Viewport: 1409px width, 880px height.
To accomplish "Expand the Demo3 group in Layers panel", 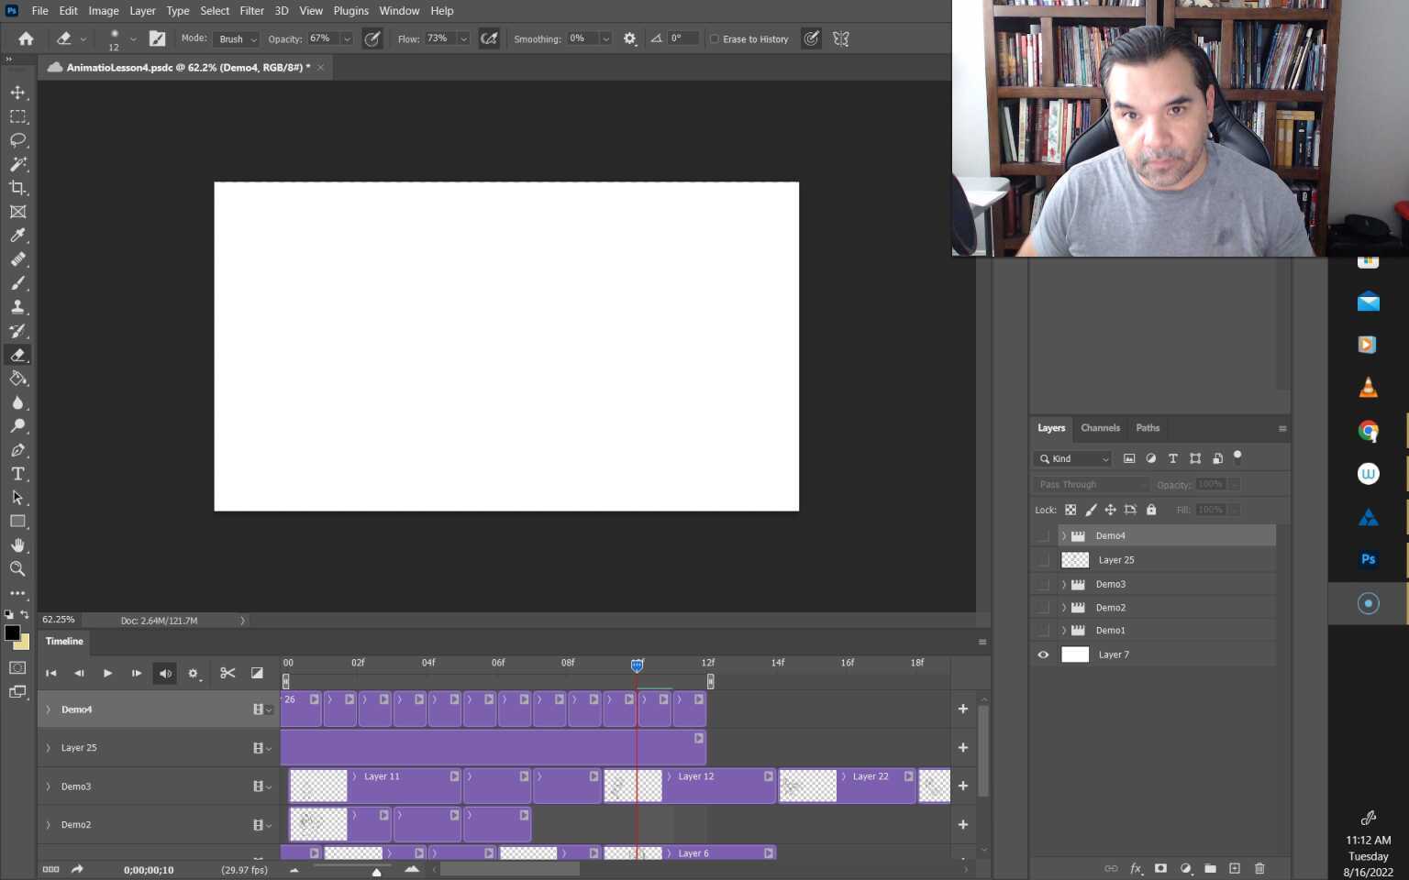I will (1064, 585).
